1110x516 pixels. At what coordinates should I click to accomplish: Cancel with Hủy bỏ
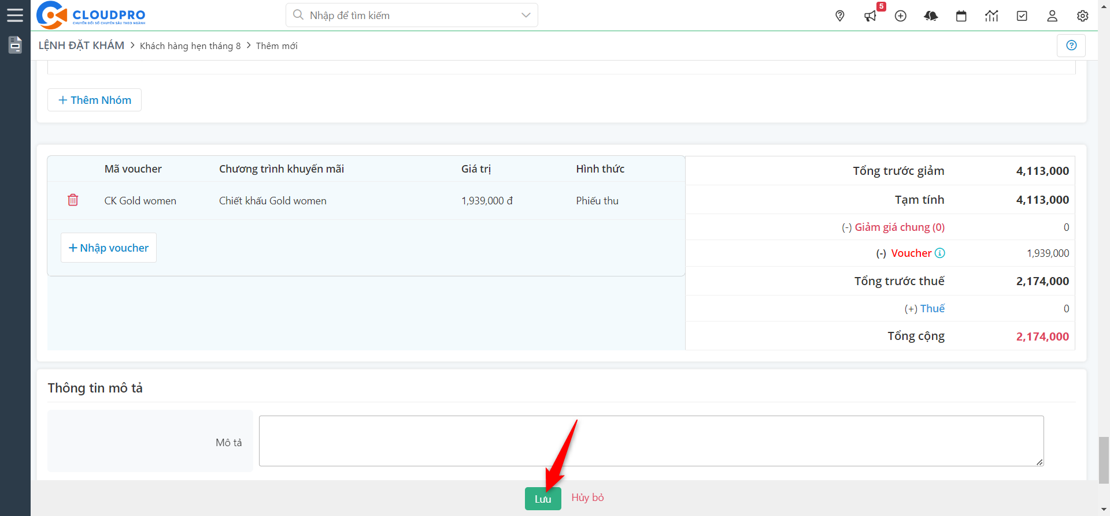point(587,497)
